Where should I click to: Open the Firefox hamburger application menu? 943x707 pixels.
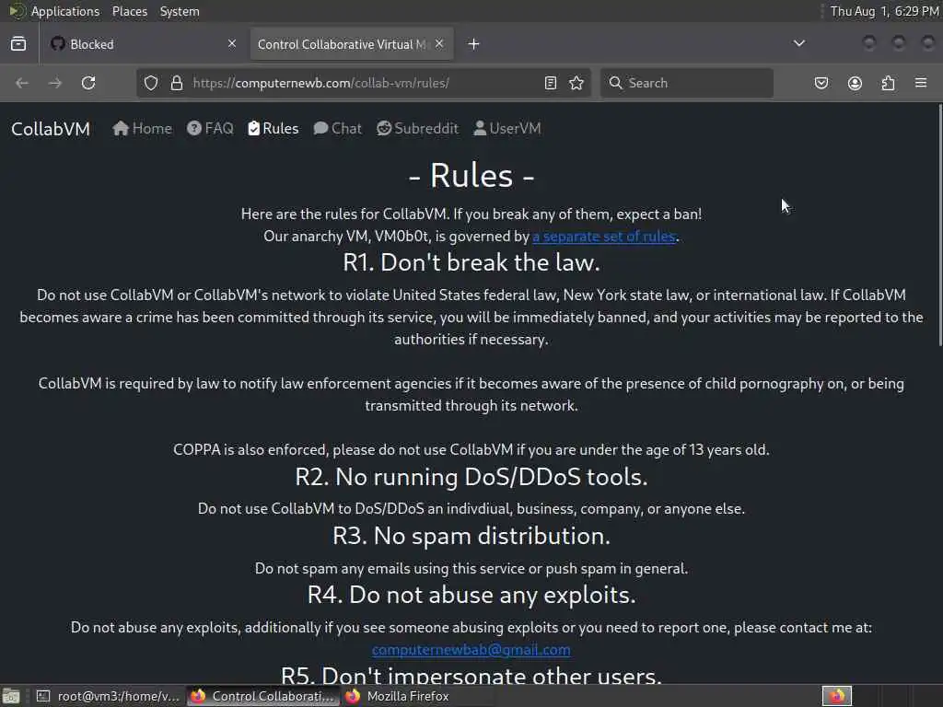coord(921,83)
